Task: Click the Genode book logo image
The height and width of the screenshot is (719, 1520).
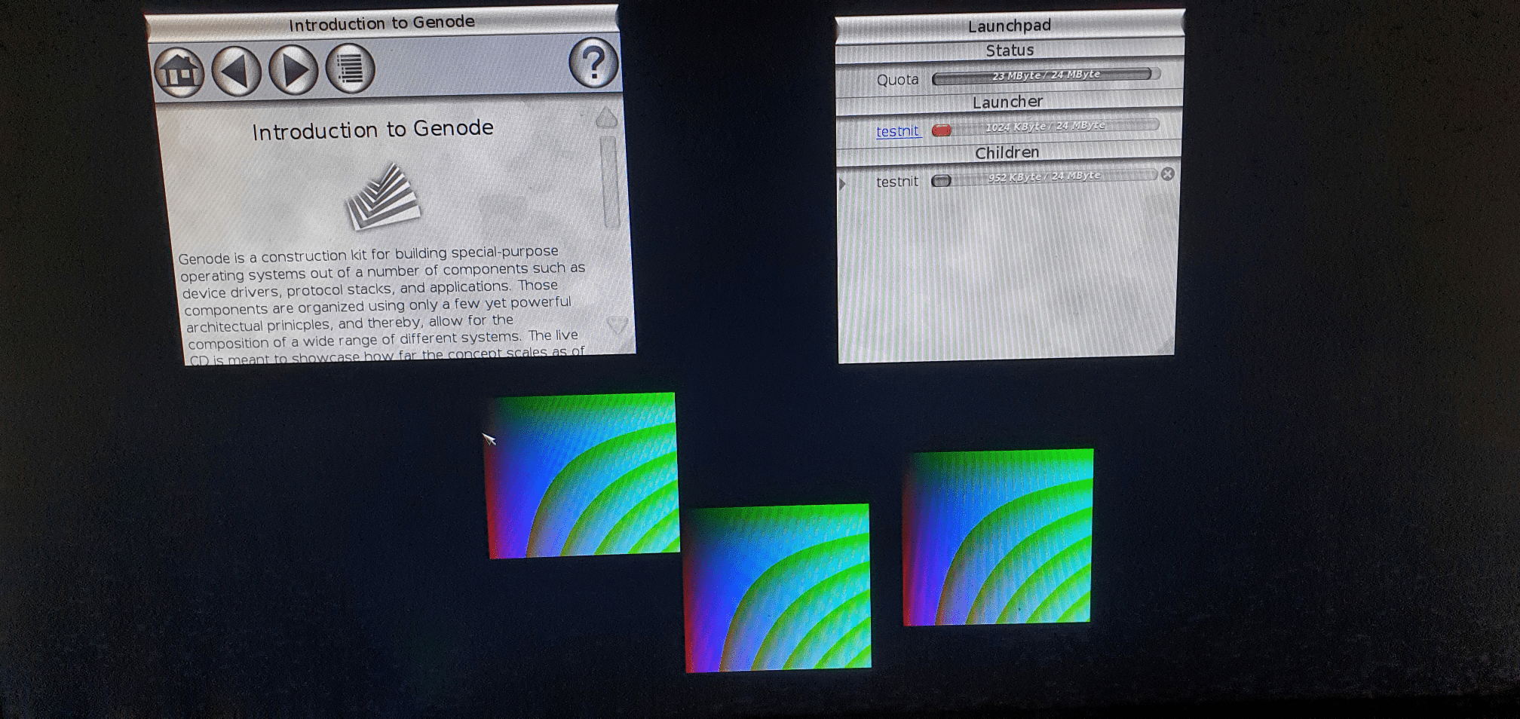Action: (x=383, y=197)
